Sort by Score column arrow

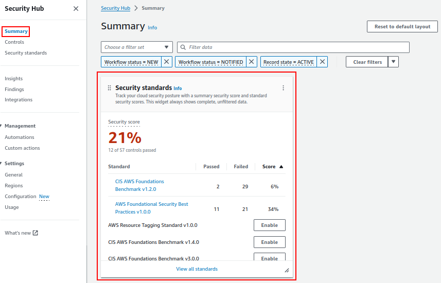[281, 167]
